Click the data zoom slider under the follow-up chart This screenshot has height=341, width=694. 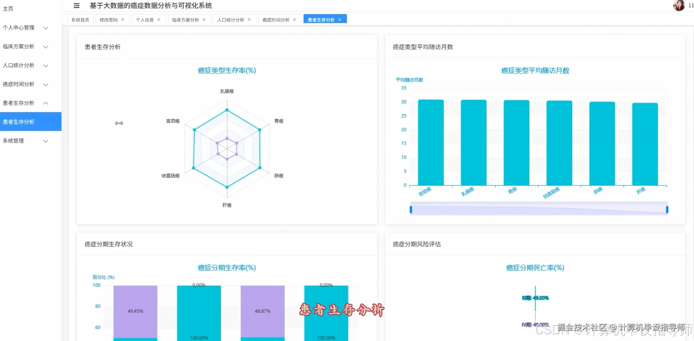539,209
